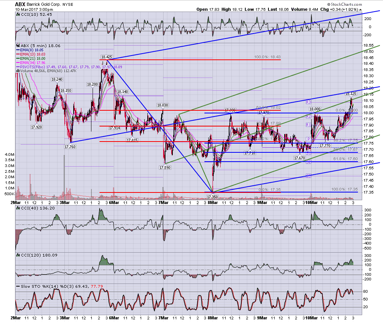Select the EMA(13) 18.03 legend entry
Image resolution: width=383 pixels, height=324 pixels.
click(x=31, y=54)
